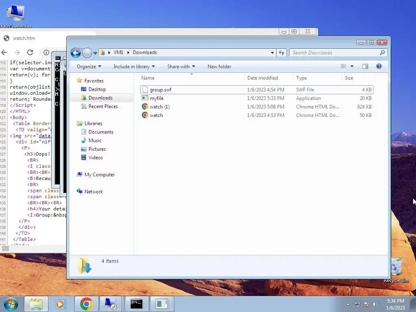Image resolution: width=416 pixels, height=312 pixels.
Task: Open Windows Explorer from taskbar
Action: click(x=36, y=304)
